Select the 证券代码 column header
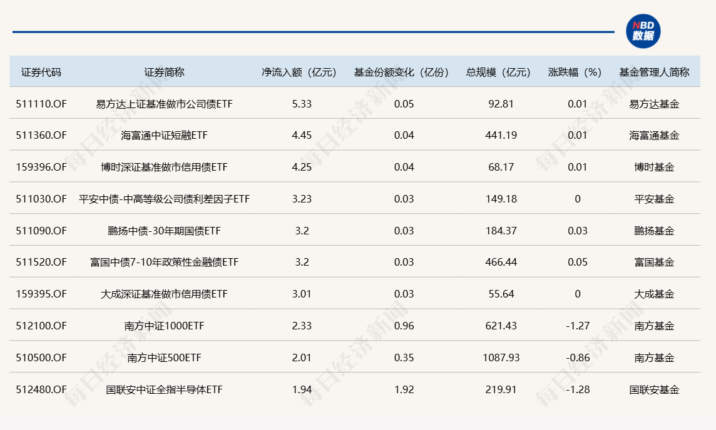716x430 pixels. [41, 72]
